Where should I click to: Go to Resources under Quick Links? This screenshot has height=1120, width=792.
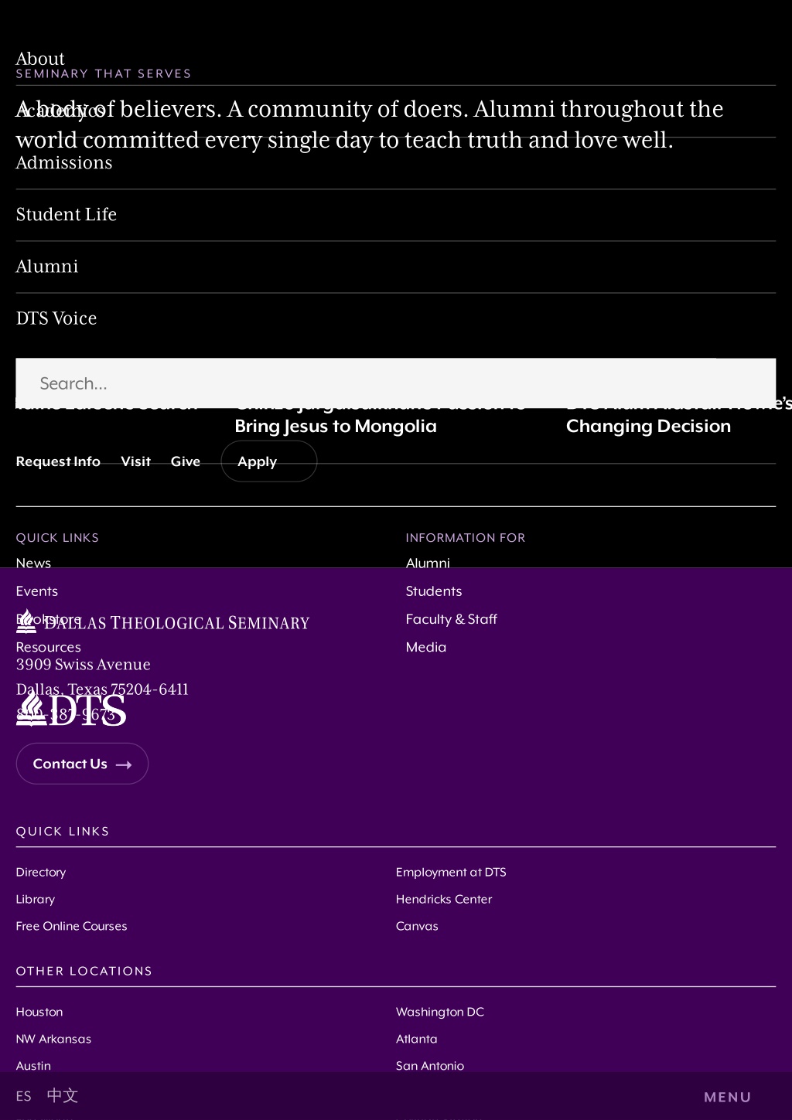[49, 647]
